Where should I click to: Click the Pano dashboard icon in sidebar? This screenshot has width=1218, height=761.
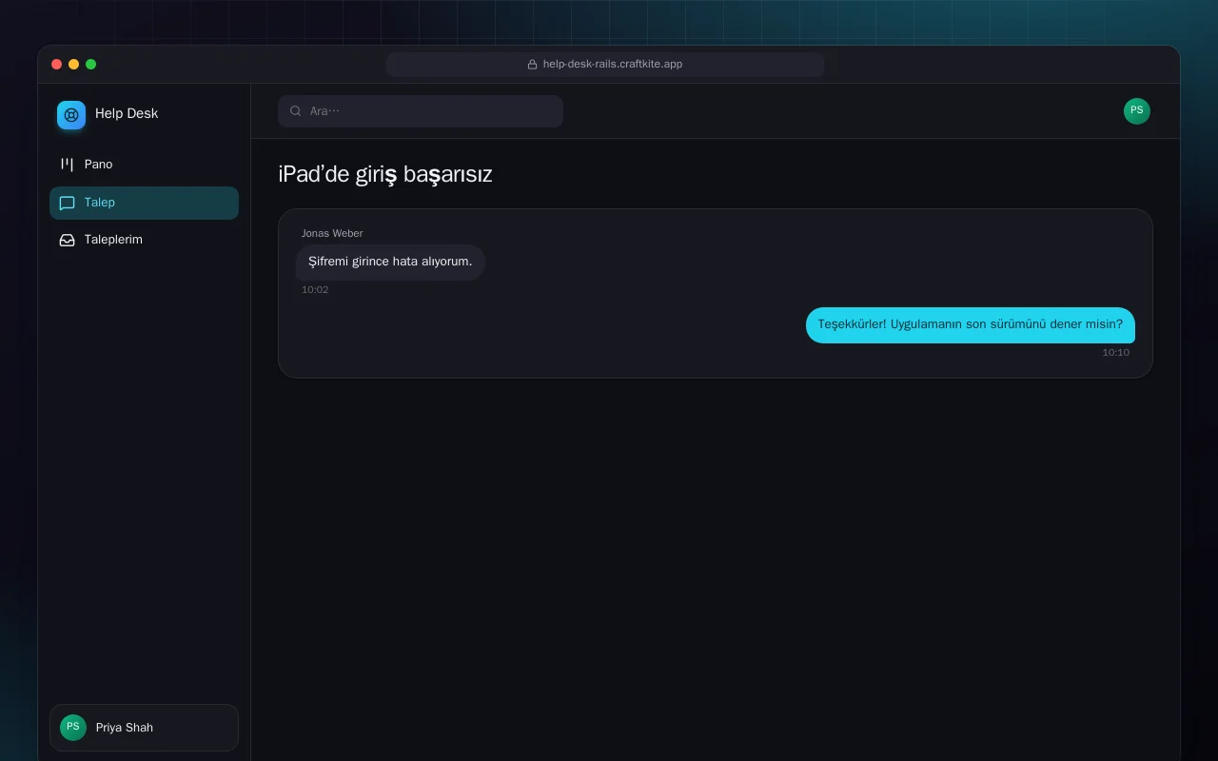point(67,165)
